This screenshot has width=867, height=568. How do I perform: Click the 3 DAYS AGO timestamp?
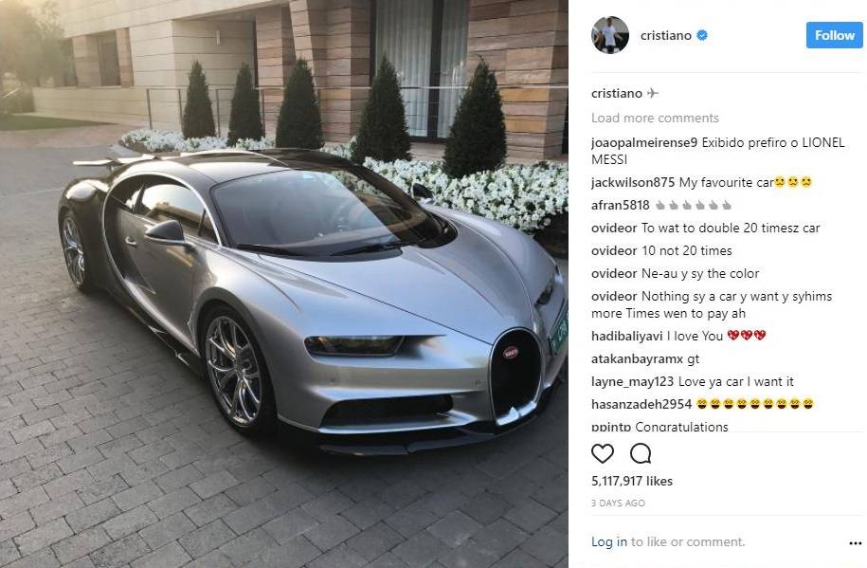point(618,504)
